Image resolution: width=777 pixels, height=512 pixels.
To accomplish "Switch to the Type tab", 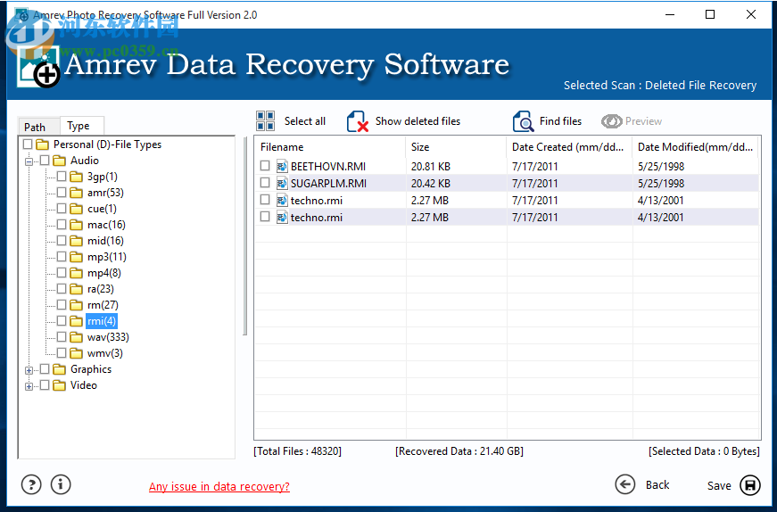I will coord(82,126).
